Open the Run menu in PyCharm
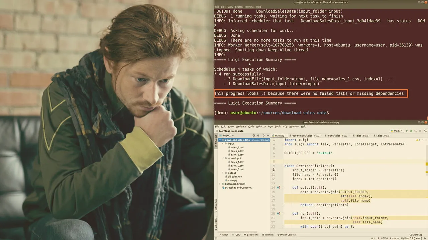The height and width of the screenshot is (240, 428). click(x=270, y=127)
